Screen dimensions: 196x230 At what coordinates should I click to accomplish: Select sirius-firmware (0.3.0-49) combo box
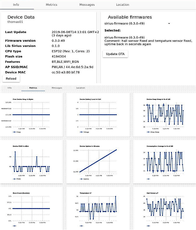coord(137,23)
